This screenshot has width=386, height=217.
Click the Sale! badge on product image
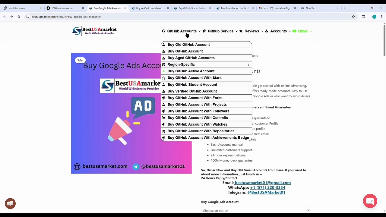point(80,60)
